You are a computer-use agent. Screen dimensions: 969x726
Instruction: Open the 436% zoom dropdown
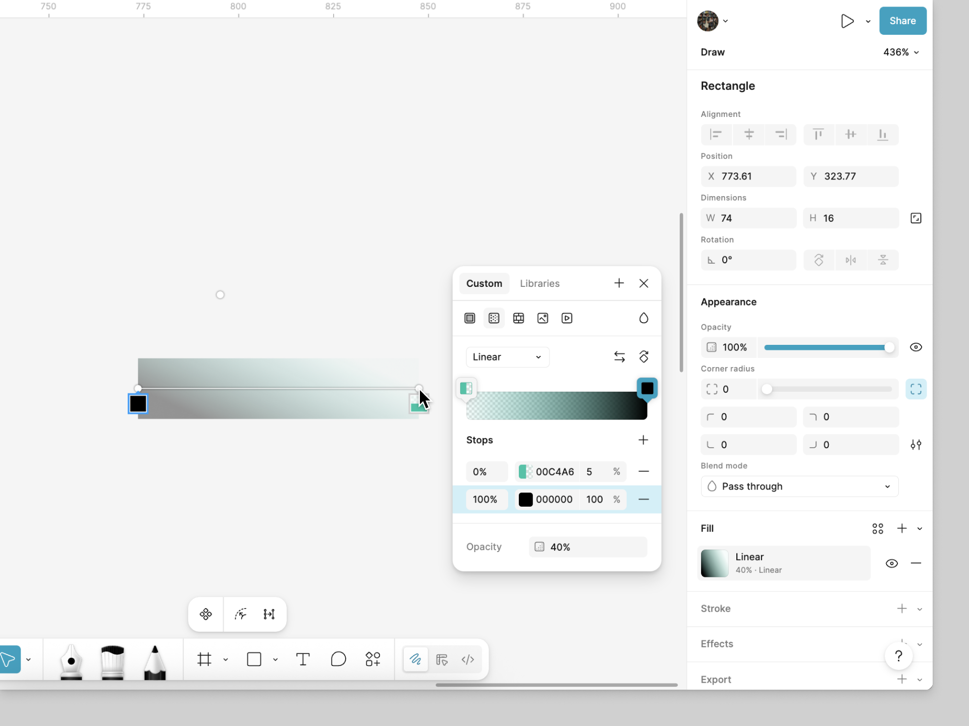[x=901, y=52]
